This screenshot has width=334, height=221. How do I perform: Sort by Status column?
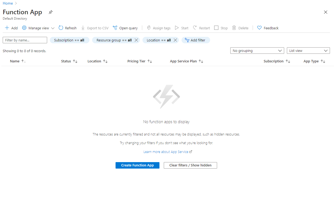point(69,61)
